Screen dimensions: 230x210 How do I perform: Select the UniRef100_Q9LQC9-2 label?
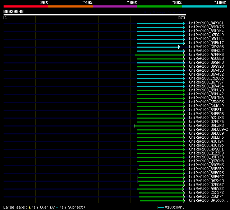(x=208, y=130)
